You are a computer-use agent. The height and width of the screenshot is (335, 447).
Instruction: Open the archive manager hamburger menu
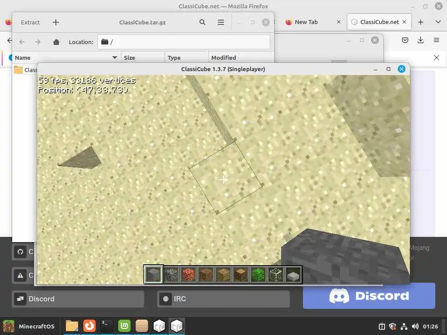pos(220,22)
